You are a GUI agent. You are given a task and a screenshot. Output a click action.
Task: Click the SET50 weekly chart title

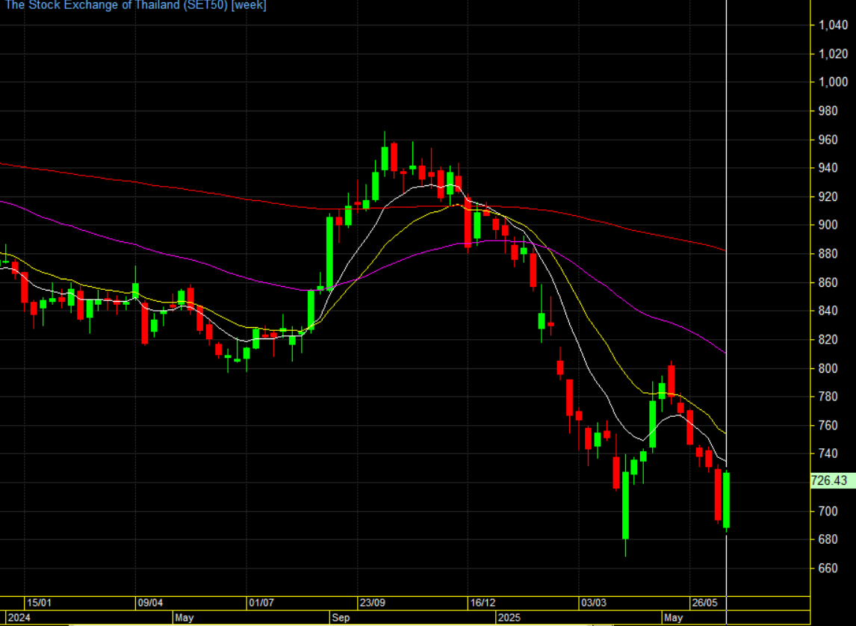tap(136, 5)
